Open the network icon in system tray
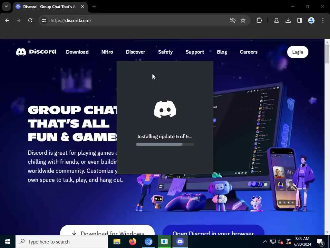This screenshot has width=330, height=248. (x=273, y=242)
